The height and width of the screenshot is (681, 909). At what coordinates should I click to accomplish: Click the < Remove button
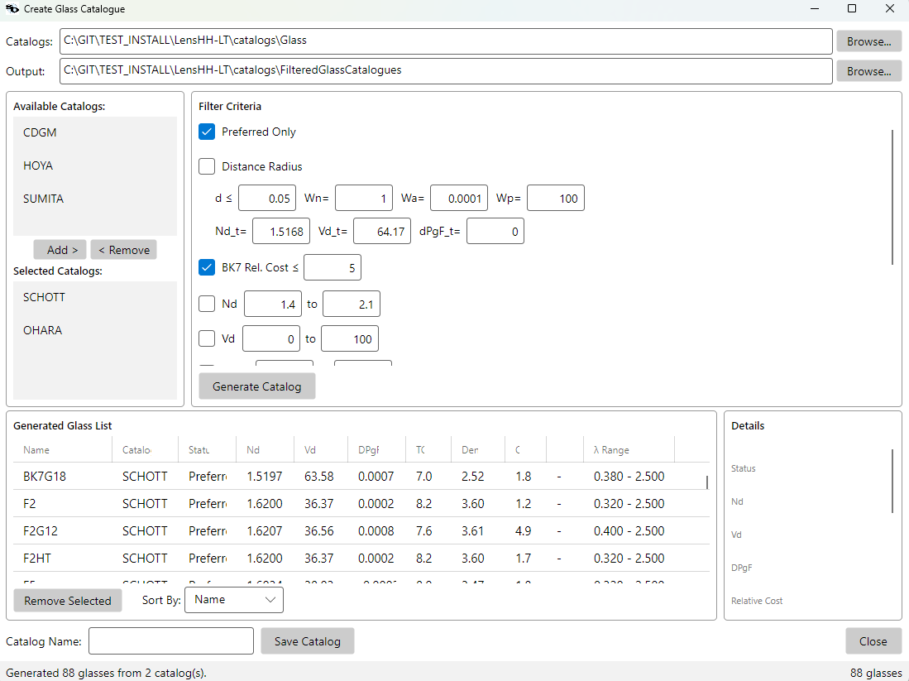[123, 250]
